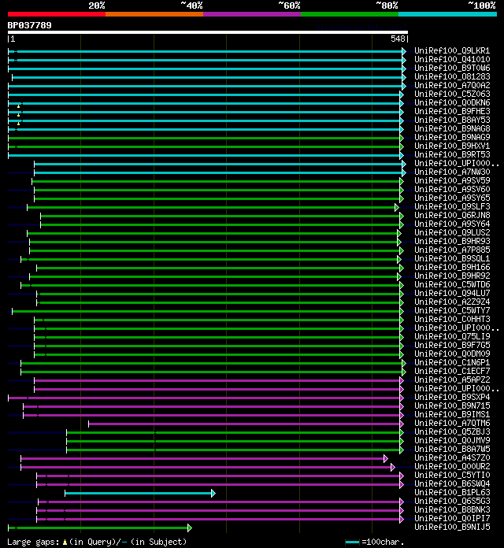The height and width of the screenshot is (548, 504).
Task: Click the arrowhead ending the B9NIJ5 alignment
Action: [x=190, y=528]
